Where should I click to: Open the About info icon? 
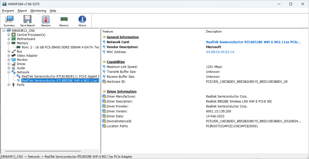point(82,19)
